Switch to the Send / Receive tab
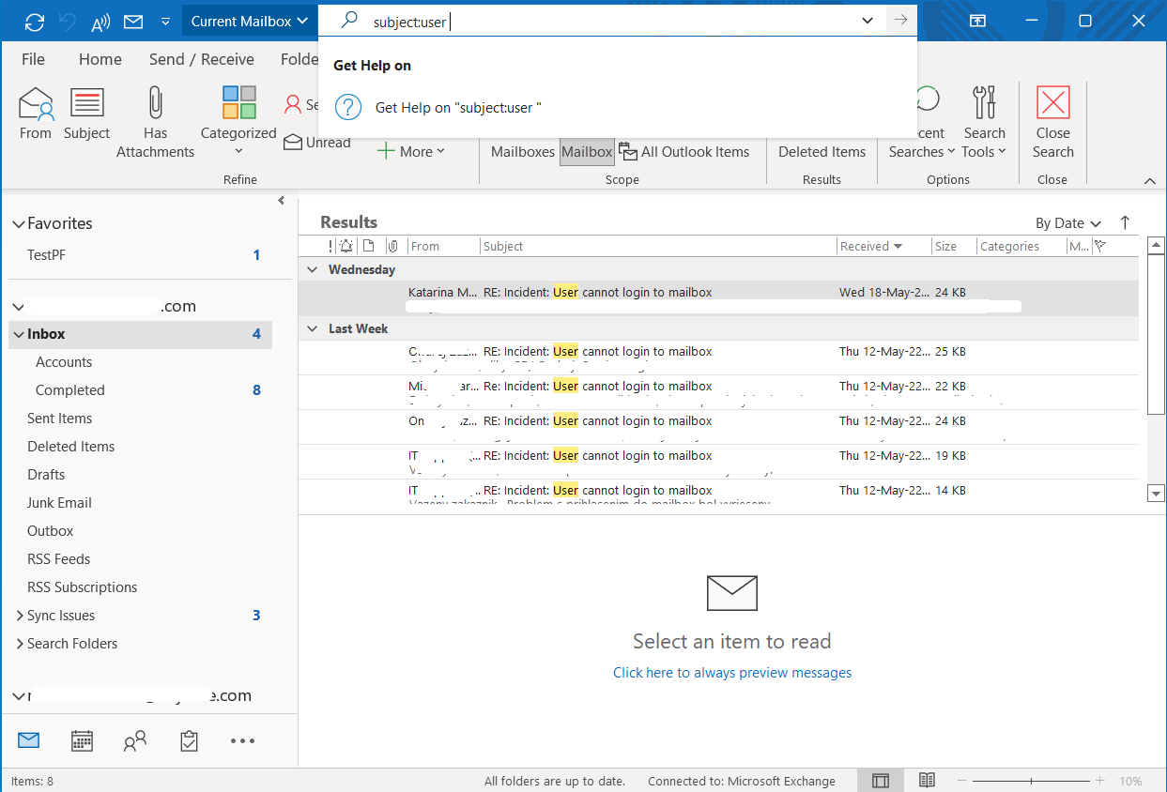The image size is (1167, 792). [x=202, y=59]
